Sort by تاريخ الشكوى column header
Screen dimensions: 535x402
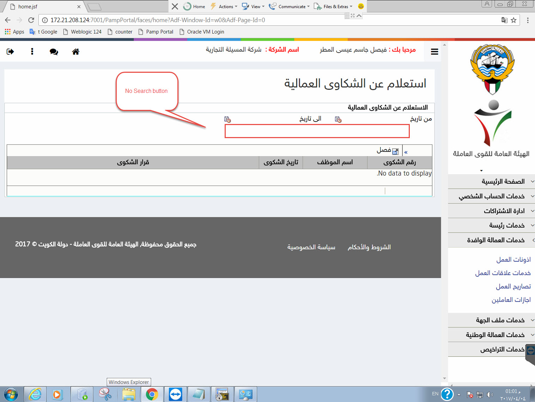pos(281,162)
